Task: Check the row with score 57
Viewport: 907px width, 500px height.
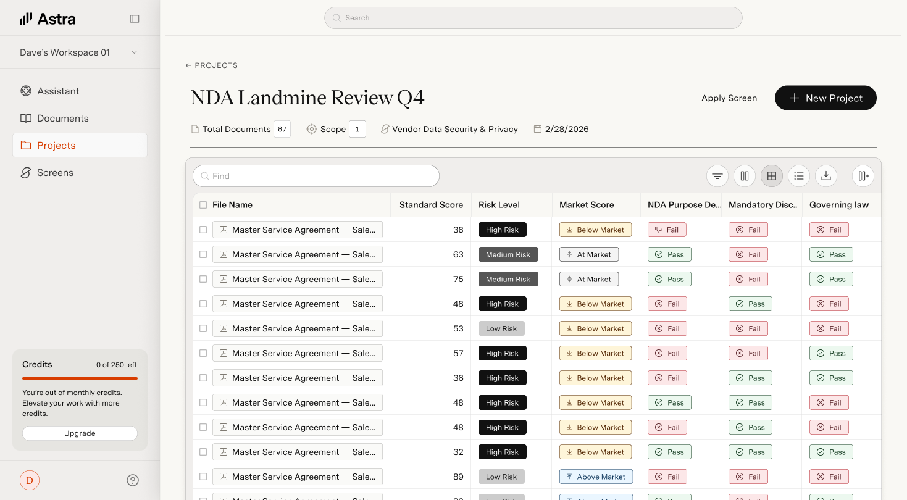Action: [203, 353]
